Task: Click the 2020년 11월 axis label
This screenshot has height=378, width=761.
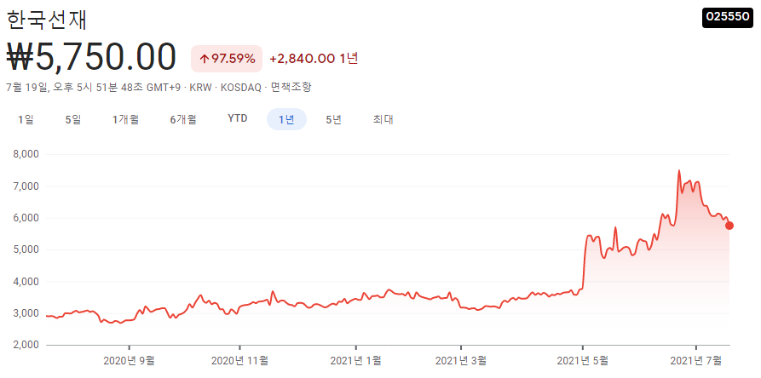Action: point(240,361)
